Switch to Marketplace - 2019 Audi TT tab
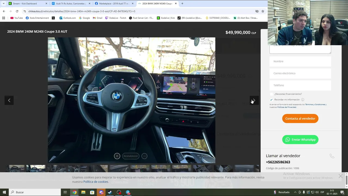The width and height of the screenshot is (348, 196). [114, 4]
